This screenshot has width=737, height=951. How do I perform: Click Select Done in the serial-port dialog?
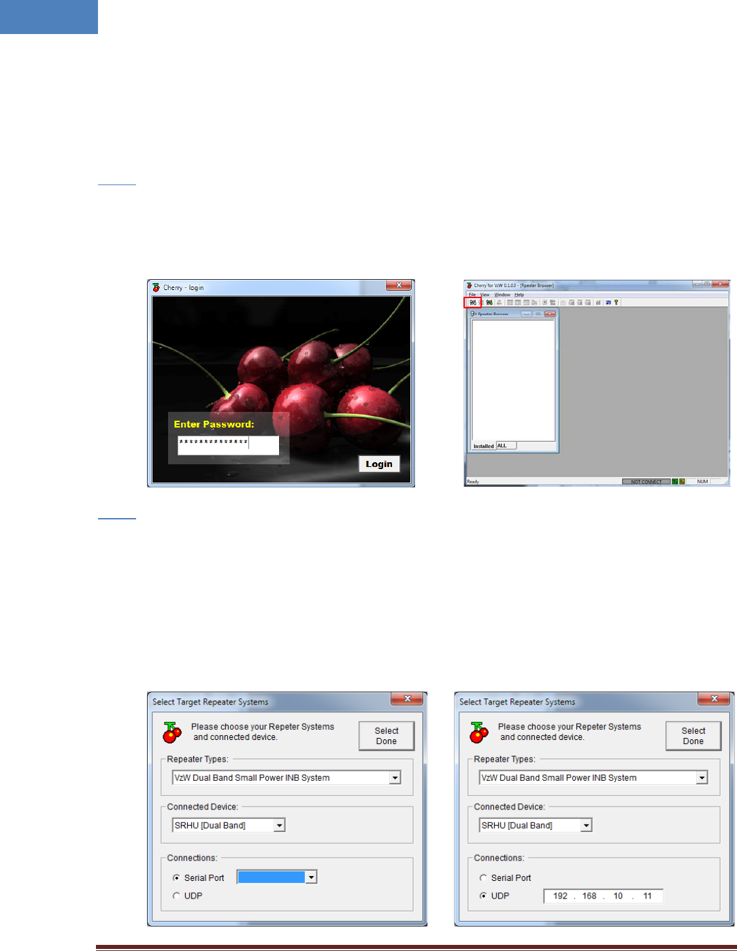tap(387, 736)
